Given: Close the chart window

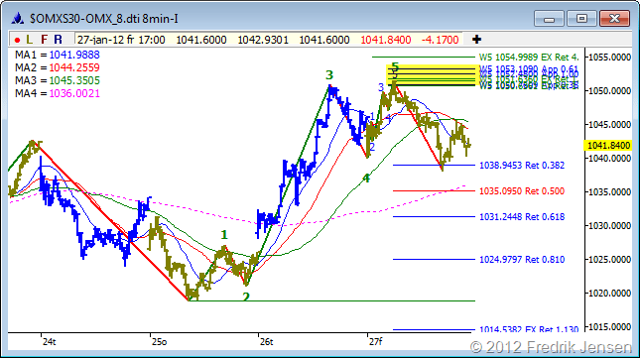Looking at the screenshot, I should coord(614,19).
